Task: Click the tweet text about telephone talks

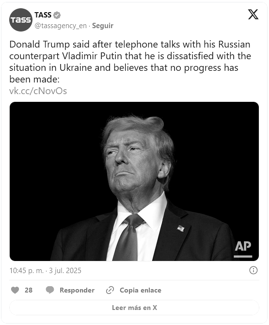Action: click(130, 62)
